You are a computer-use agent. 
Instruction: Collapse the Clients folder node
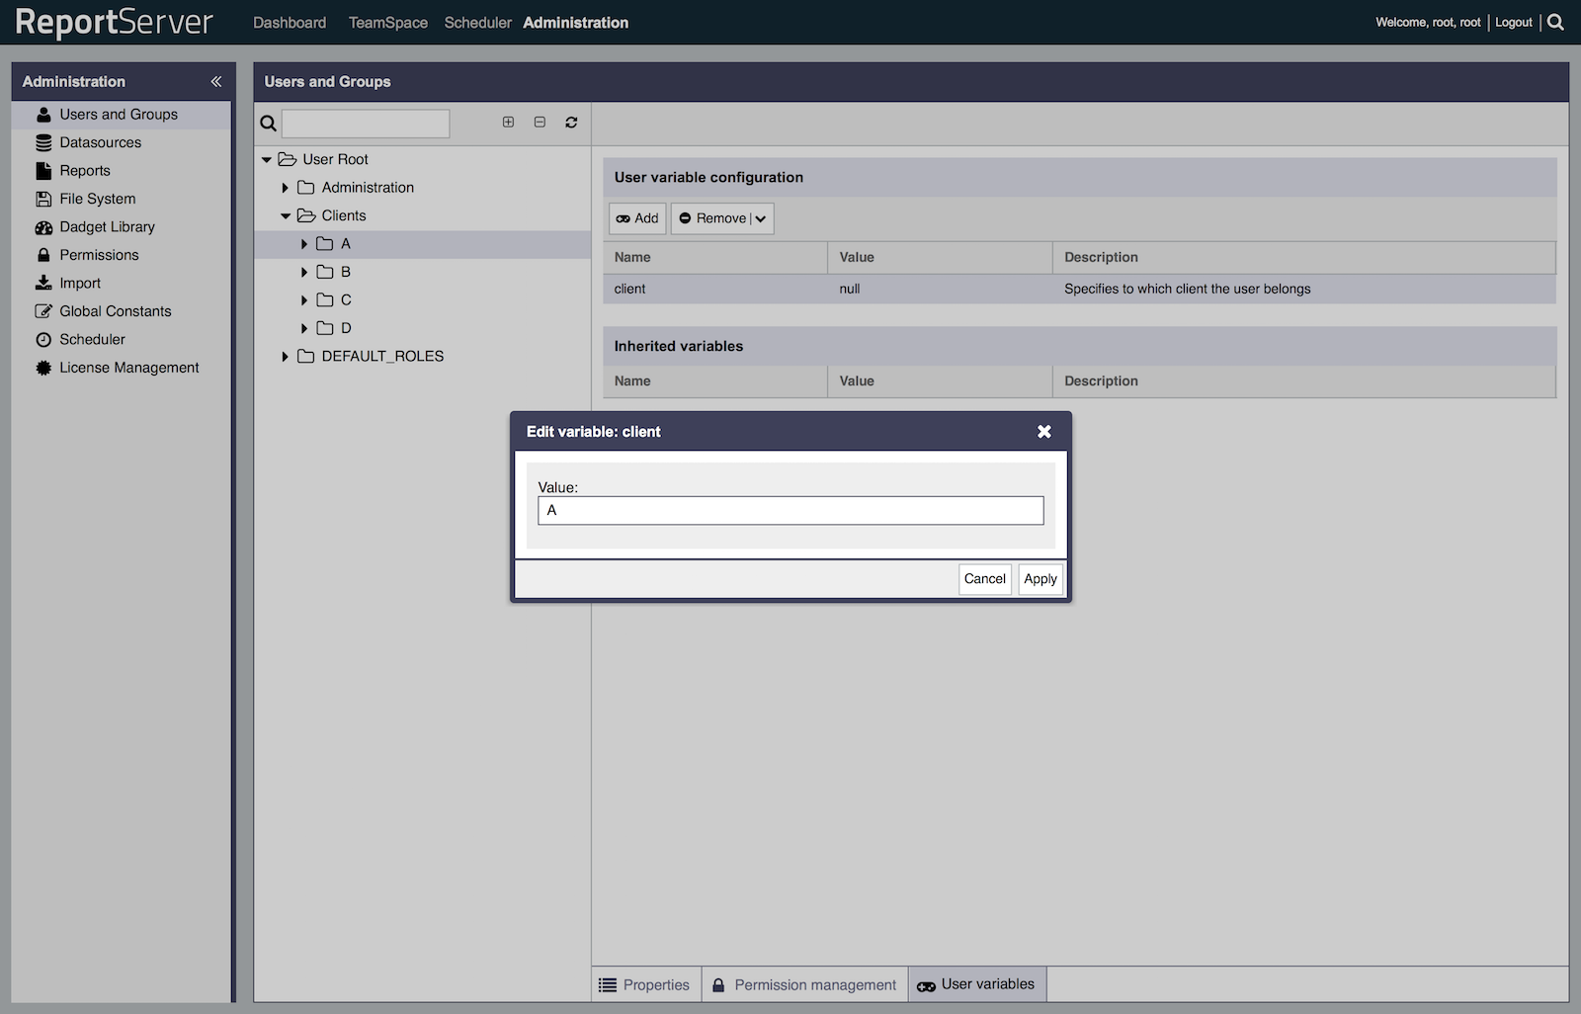[286, 215]
